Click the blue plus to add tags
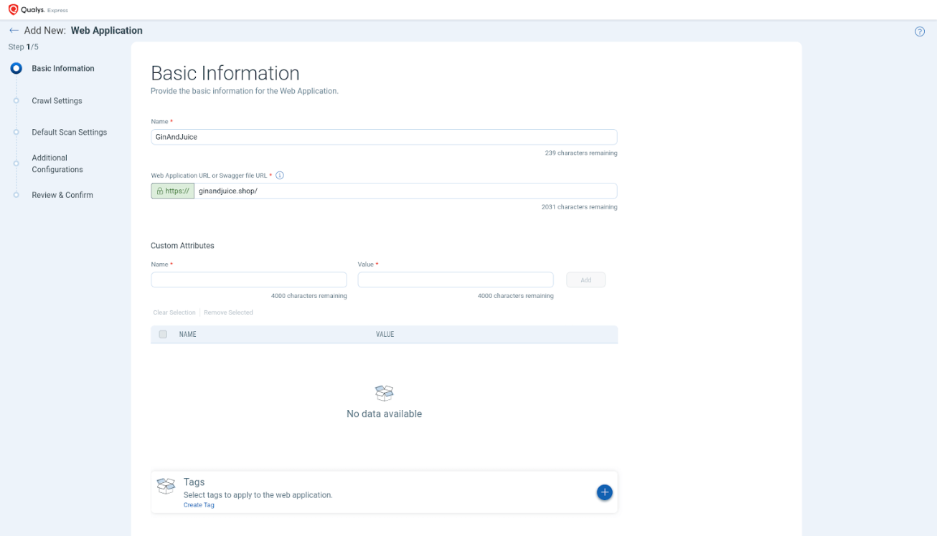Screen dimensions: 937x536 [x=604, y=492]
